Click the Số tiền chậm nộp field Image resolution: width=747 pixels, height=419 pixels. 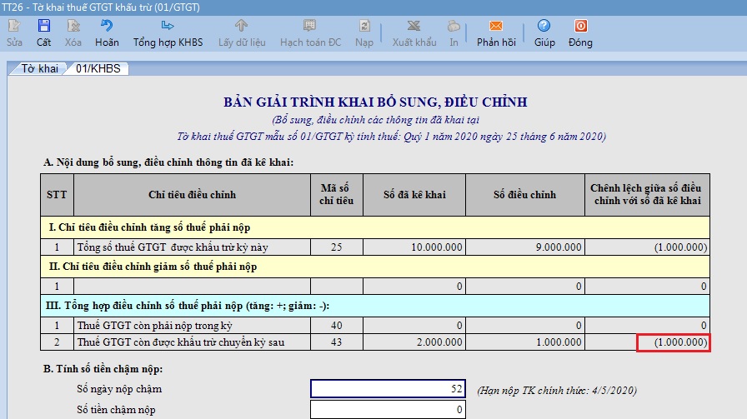click(x=388, y=410)
